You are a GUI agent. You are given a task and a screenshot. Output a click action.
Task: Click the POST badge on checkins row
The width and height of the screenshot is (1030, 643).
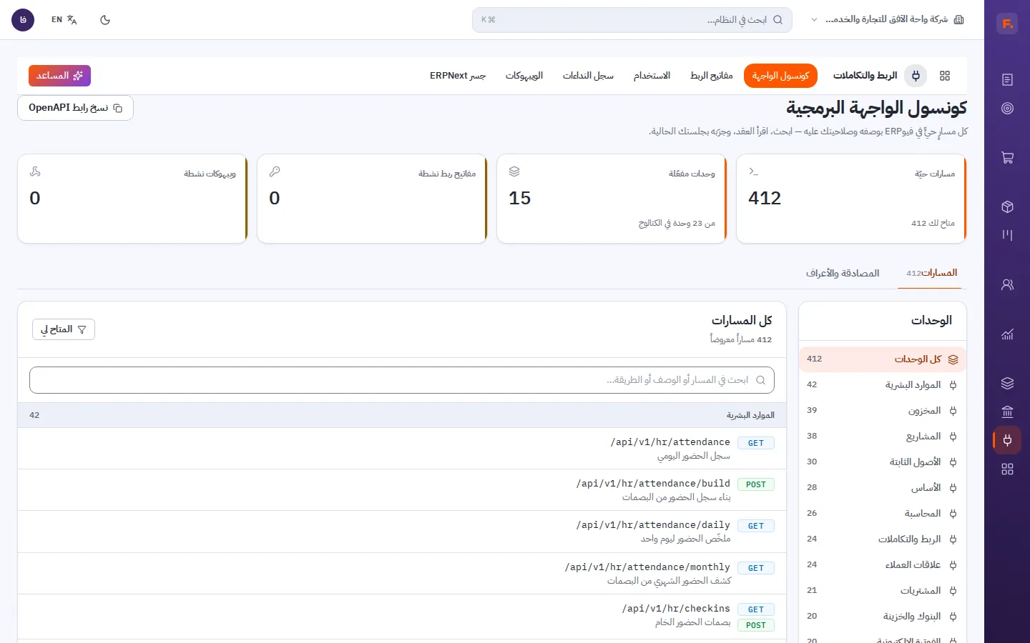point(756,625)
